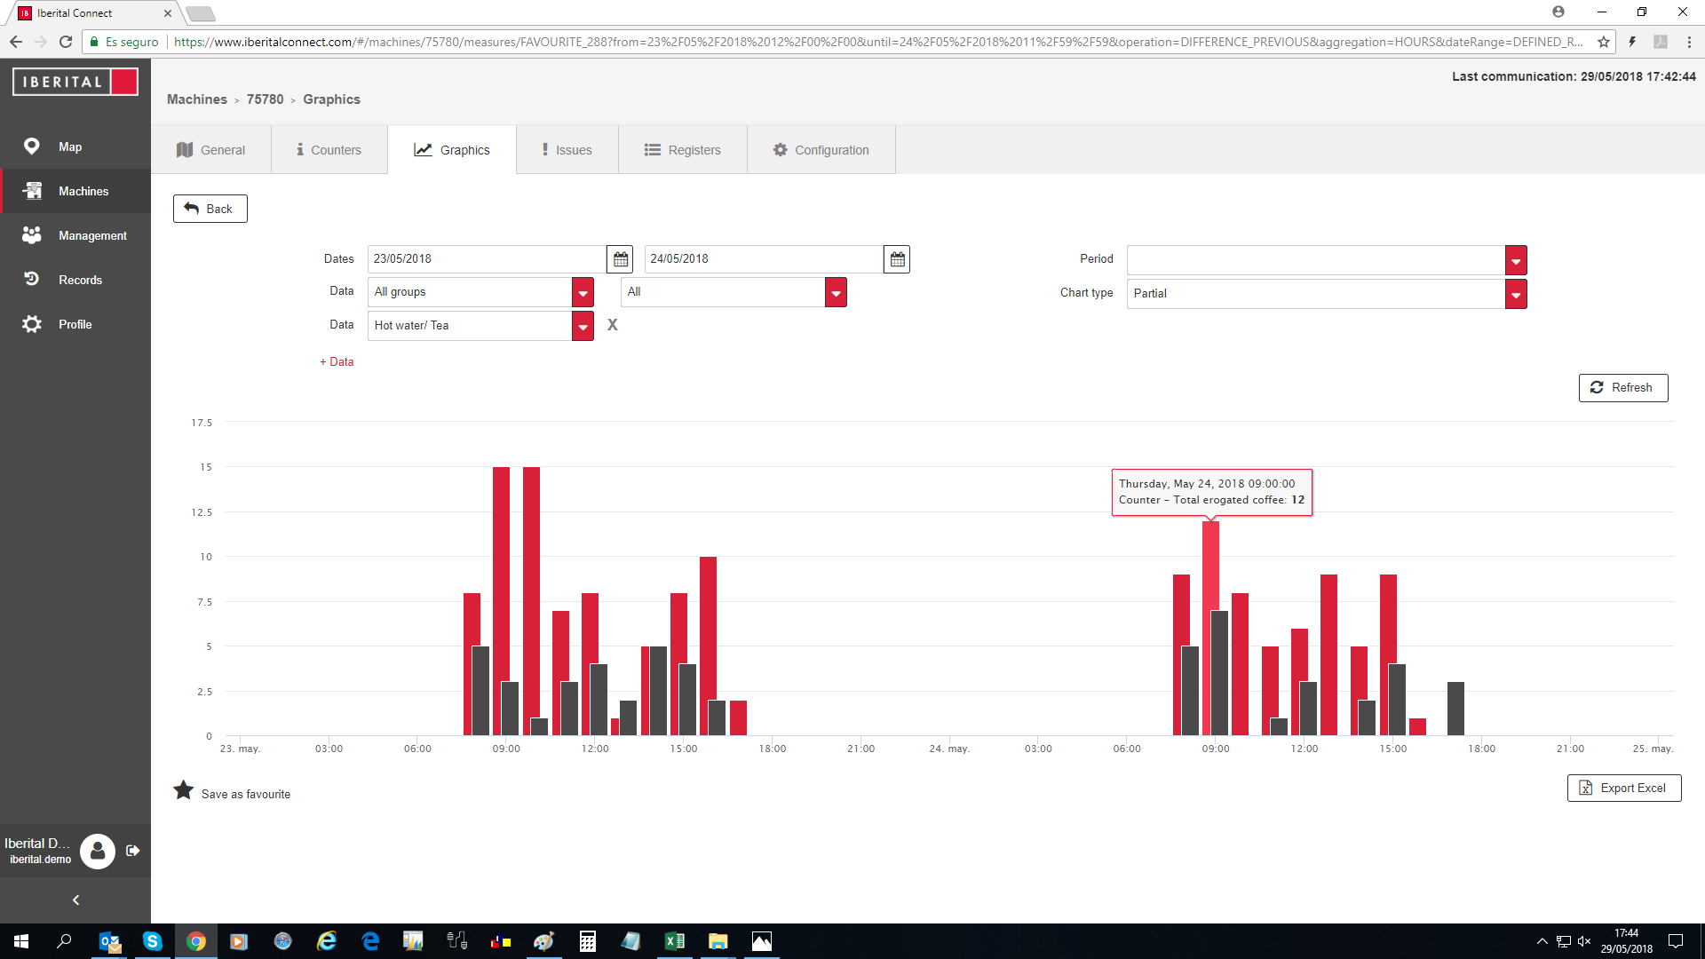Click the Refresh button
1705x959 pixels.
[x=1622, y=388]
